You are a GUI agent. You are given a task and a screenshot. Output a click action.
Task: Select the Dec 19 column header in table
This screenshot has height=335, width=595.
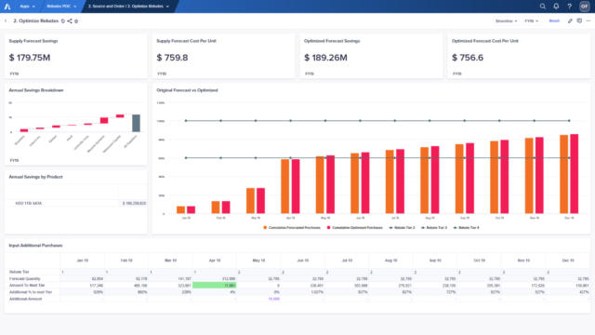568,261
